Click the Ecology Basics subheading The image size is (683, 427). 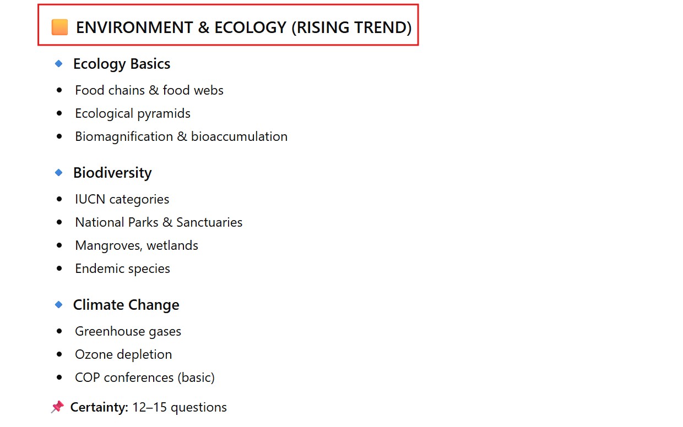(x=122, y=64)
